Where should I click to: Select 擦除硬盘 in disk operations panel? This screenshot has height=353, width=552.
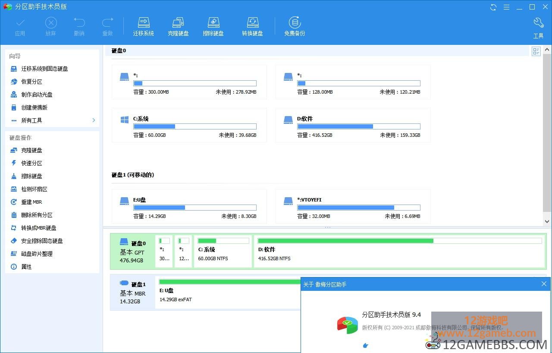32,176
